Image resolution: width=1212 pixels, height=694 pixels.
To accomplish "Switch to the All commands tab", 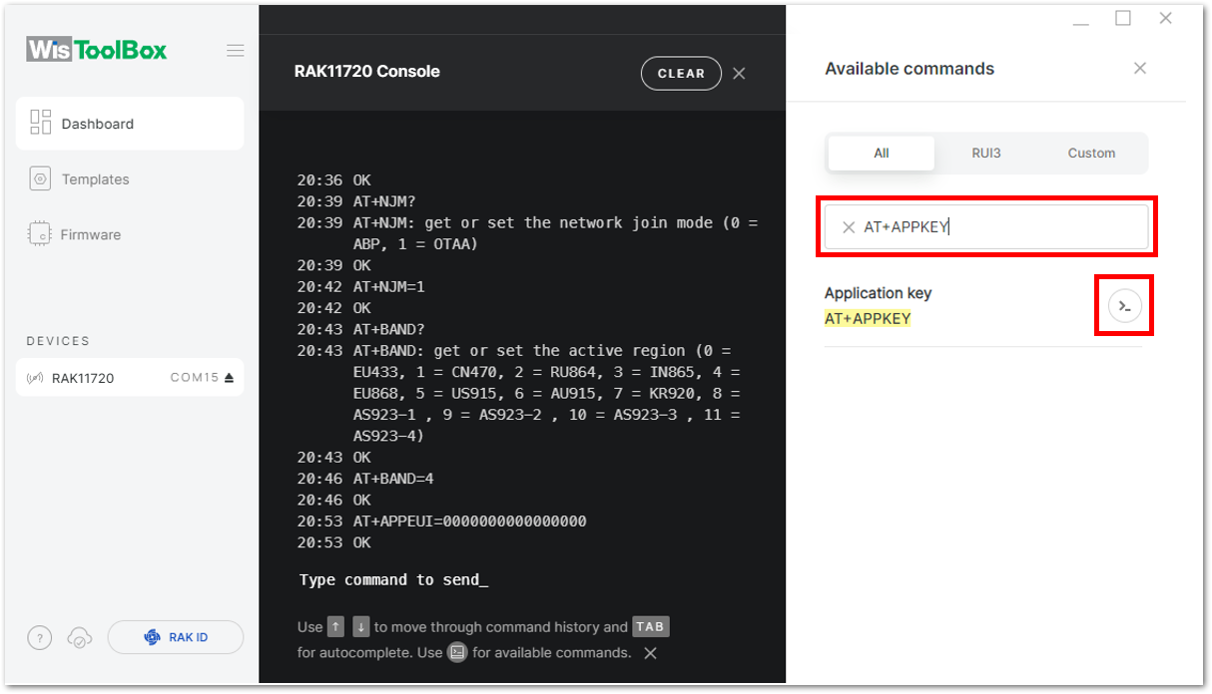I will 882,153.
